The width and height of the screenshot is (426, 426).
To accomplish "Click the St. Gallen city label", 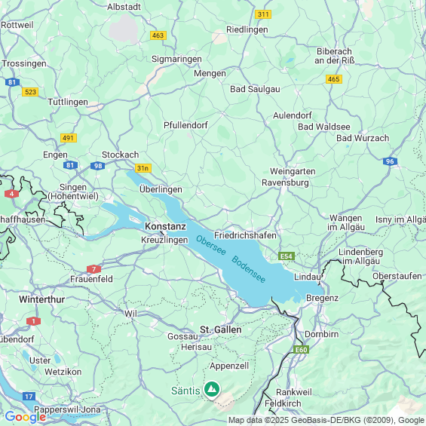I will pyautogui.click(x=221, y=329).
